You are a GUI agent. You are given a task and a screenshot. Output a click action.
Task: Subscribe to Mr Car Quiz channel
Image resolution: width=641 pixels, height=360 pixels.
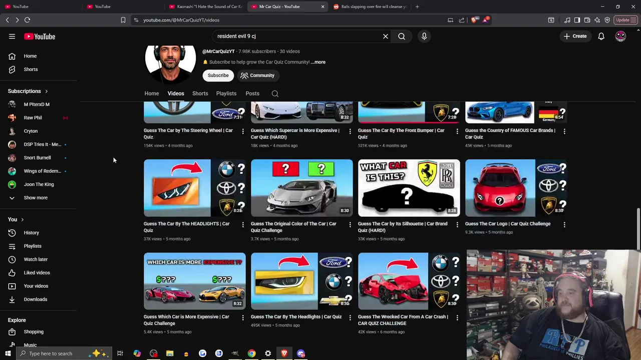[218, 75]
